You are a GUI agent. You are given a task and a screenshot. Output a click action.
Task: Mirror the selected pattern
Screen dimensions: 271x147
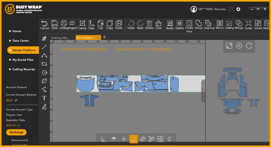(x=220, y=25)
